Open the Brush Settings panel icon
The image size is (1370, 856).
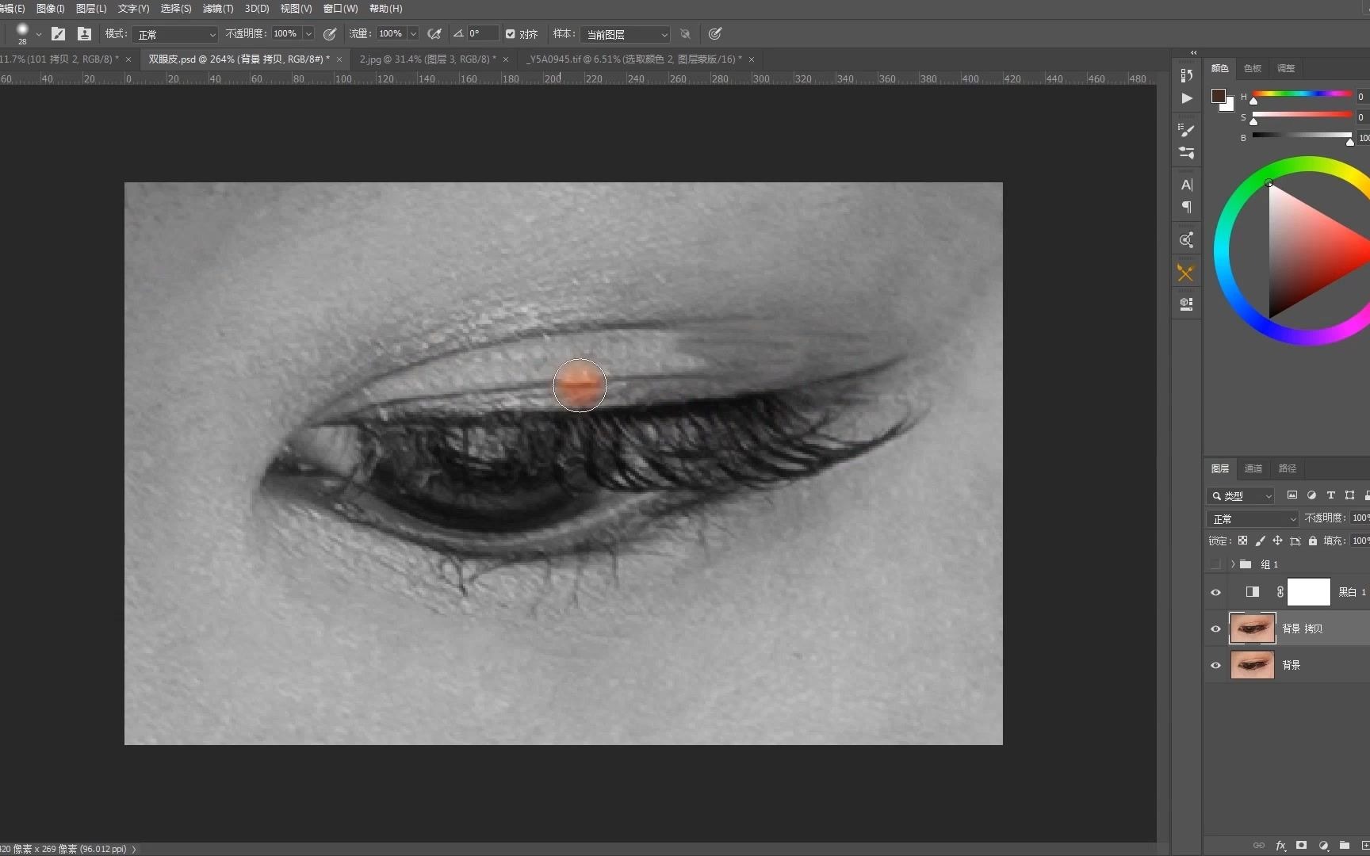pos(1186,130)
